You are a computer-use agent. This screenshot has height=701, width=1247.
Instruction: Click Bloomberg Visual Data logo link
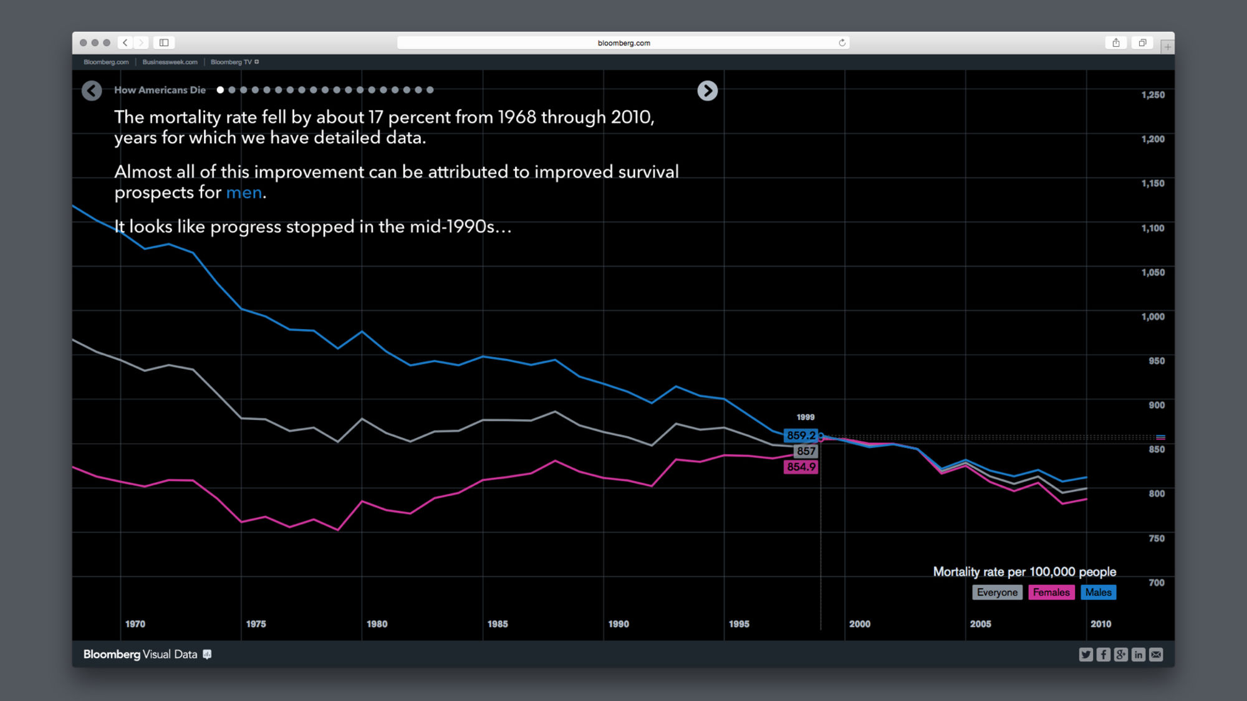[140, 654]
